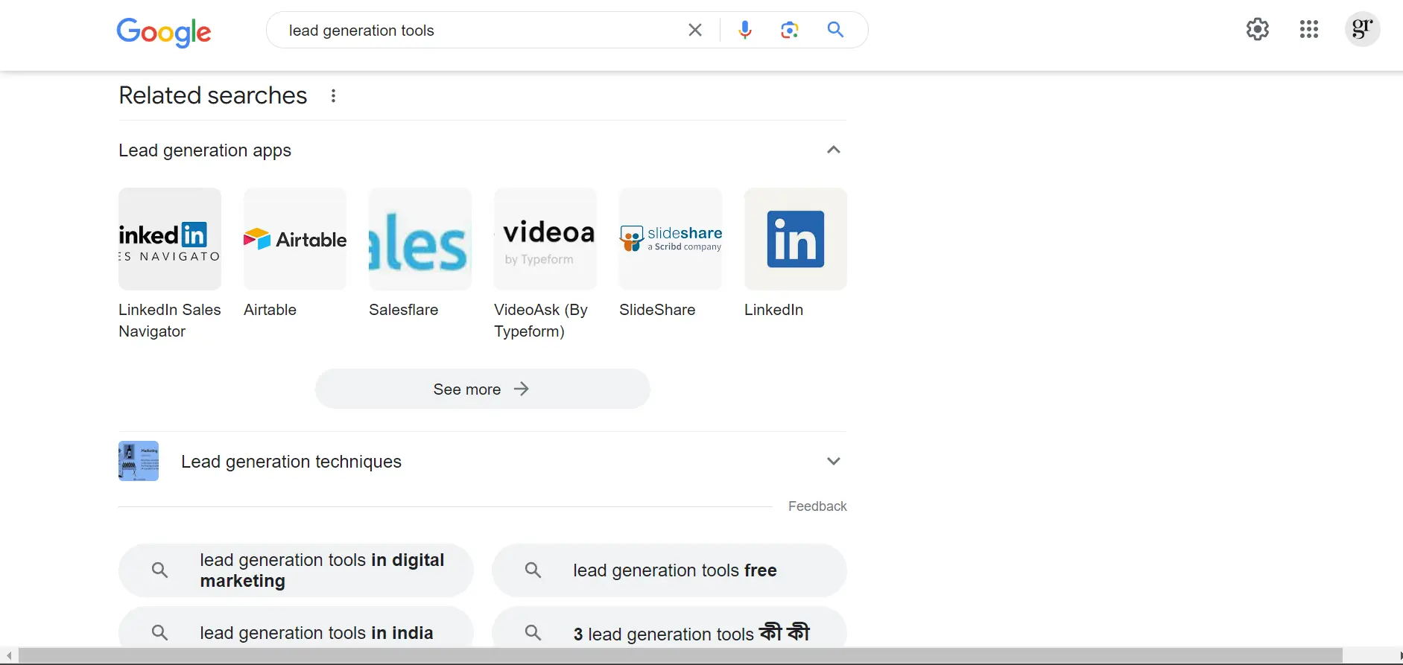Clear the search query with the X
Screen dimensions: 1403x665
pos(694,30)
